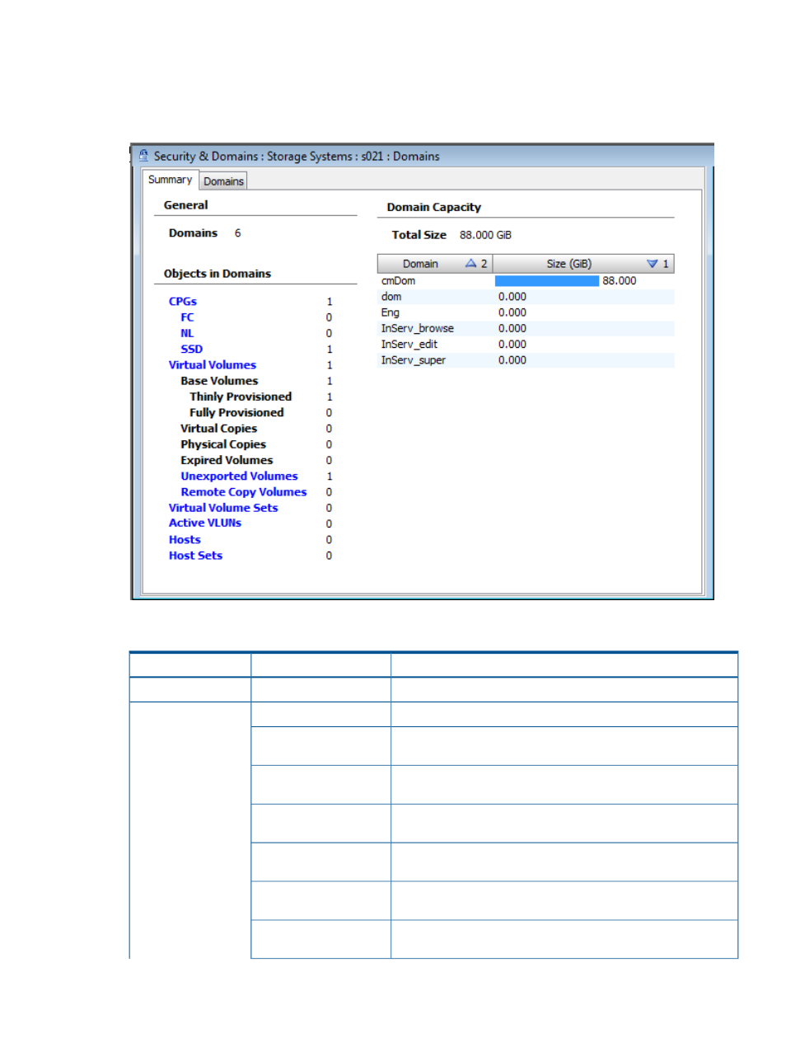This screenshot has height=1047, width=786.
Task: Click the Objects in Domains heading
Action: click(x=218, y=274)
